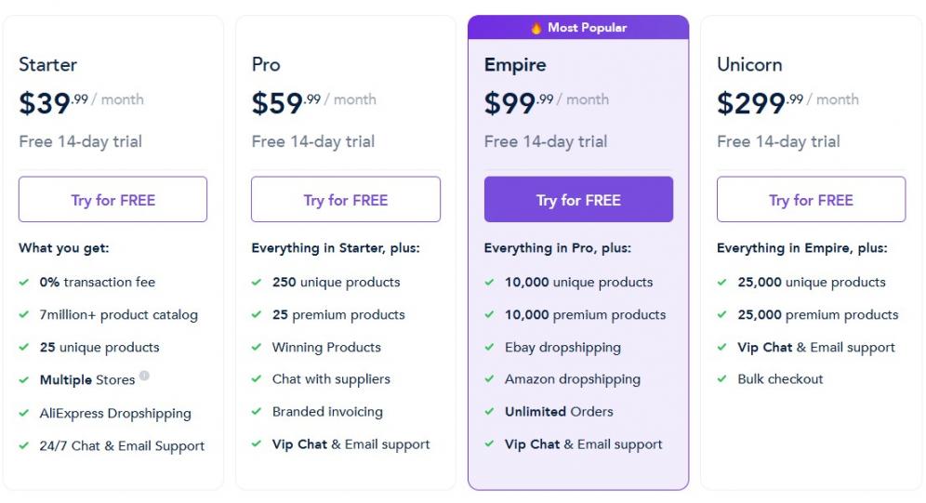Click checkmark beside Bulk checkout
Viewport: 926px width, 503px height.
tap(721, 379)
